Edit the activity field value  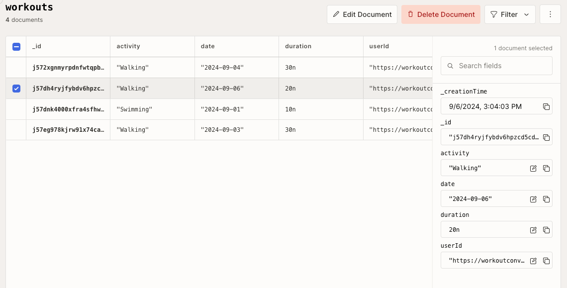pyautogui.click(x=533, y=168)
